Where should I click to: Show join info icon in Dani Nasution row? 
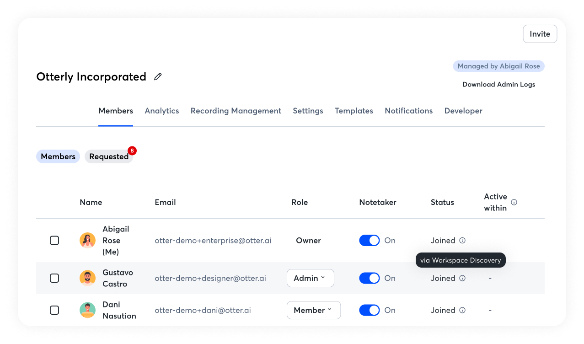click(x=462, y=310)
